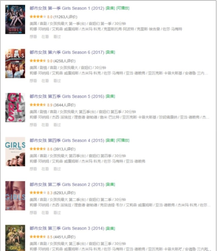Click the Girls Season 3 poster thumbnail
The height and width of the screenshot is (251, 217).
[15, 238]
